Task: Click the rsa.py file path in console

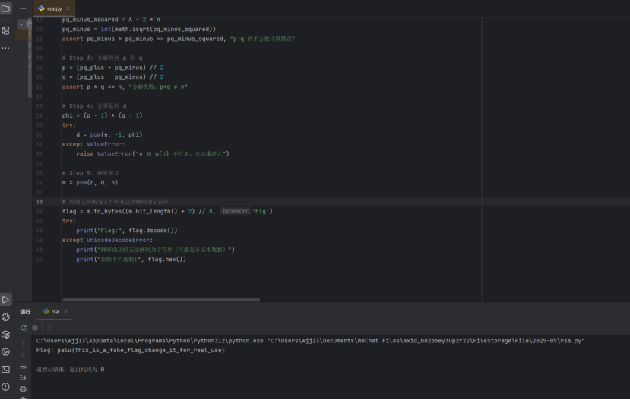Action: pos(426,341)
